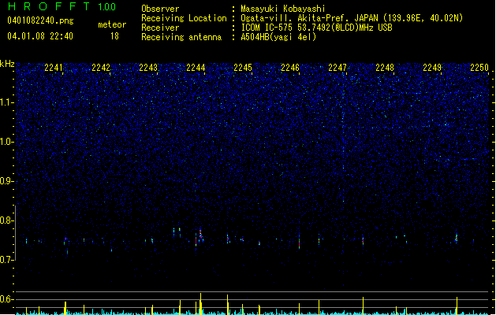Click the 0.9 kHz axis label

(7, 181)
